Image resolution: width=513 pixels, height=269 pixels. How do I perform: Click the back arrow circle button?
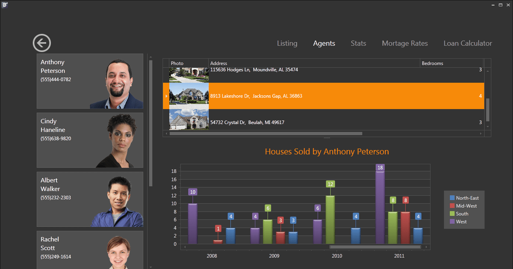[41, 43]
